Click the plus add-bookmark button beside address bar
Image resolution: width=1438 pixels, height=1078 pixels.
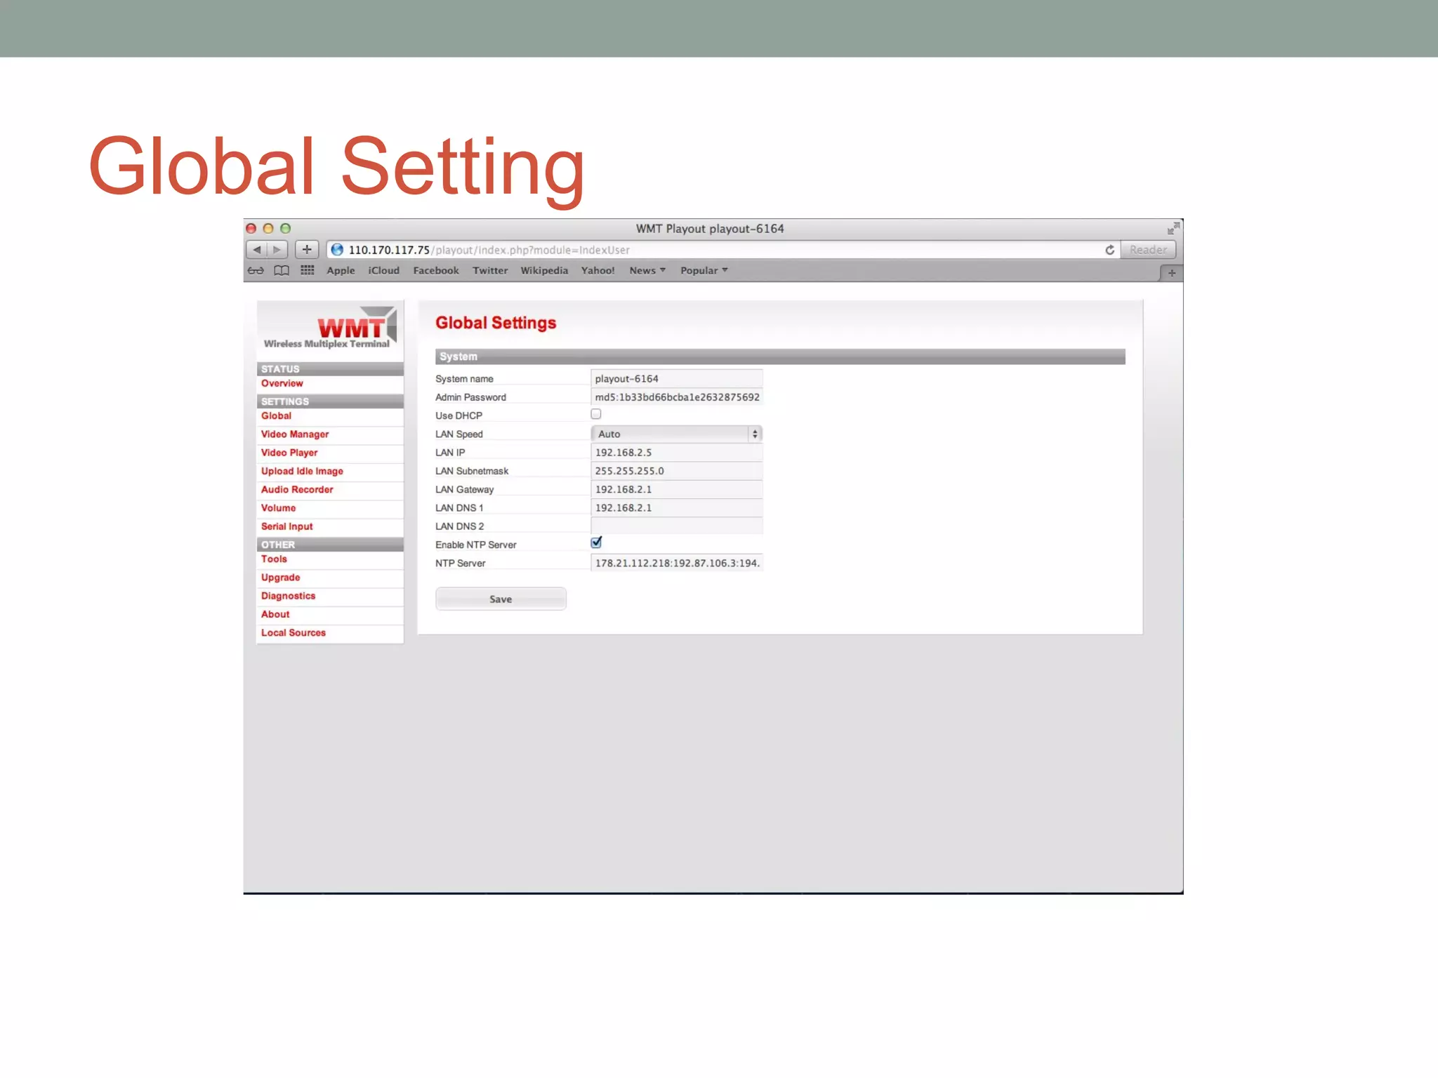307,250
